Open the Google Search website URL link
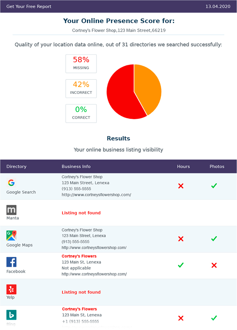 pos(96,195)
